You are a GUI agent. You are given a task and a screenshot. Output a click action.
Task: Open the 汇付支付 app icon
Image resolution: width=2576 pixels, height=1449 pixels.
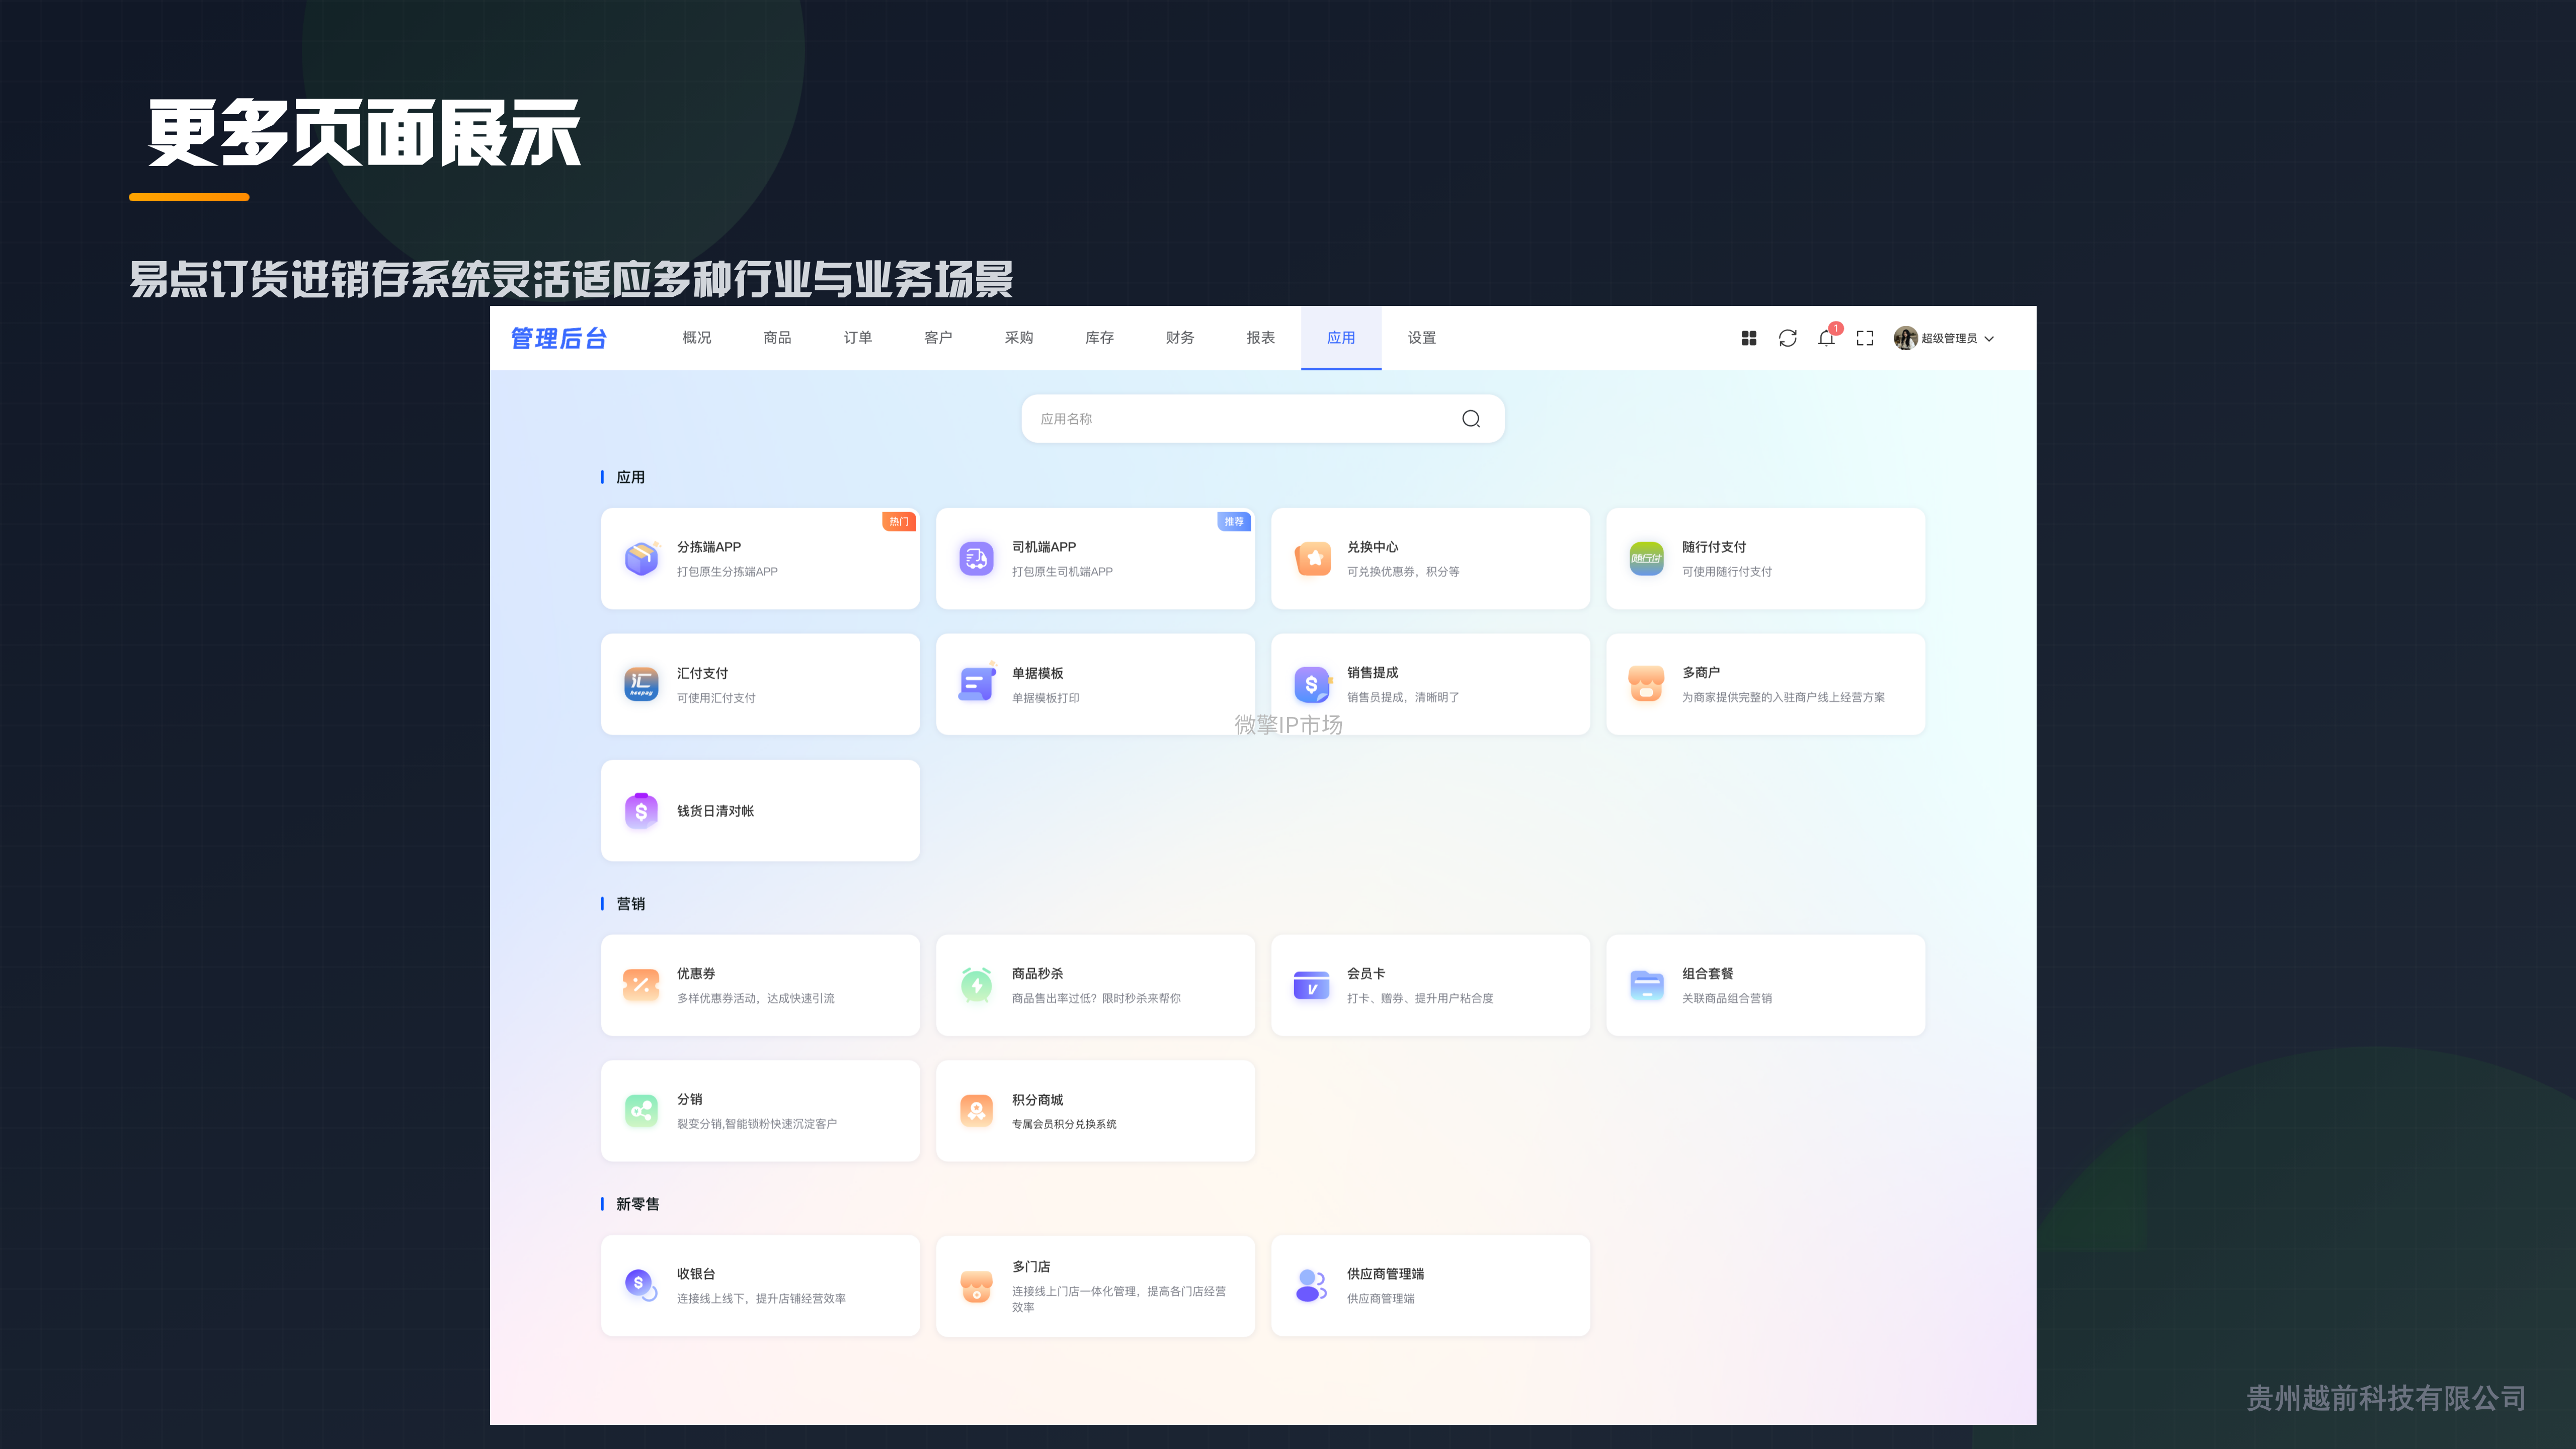click(641, 684)
